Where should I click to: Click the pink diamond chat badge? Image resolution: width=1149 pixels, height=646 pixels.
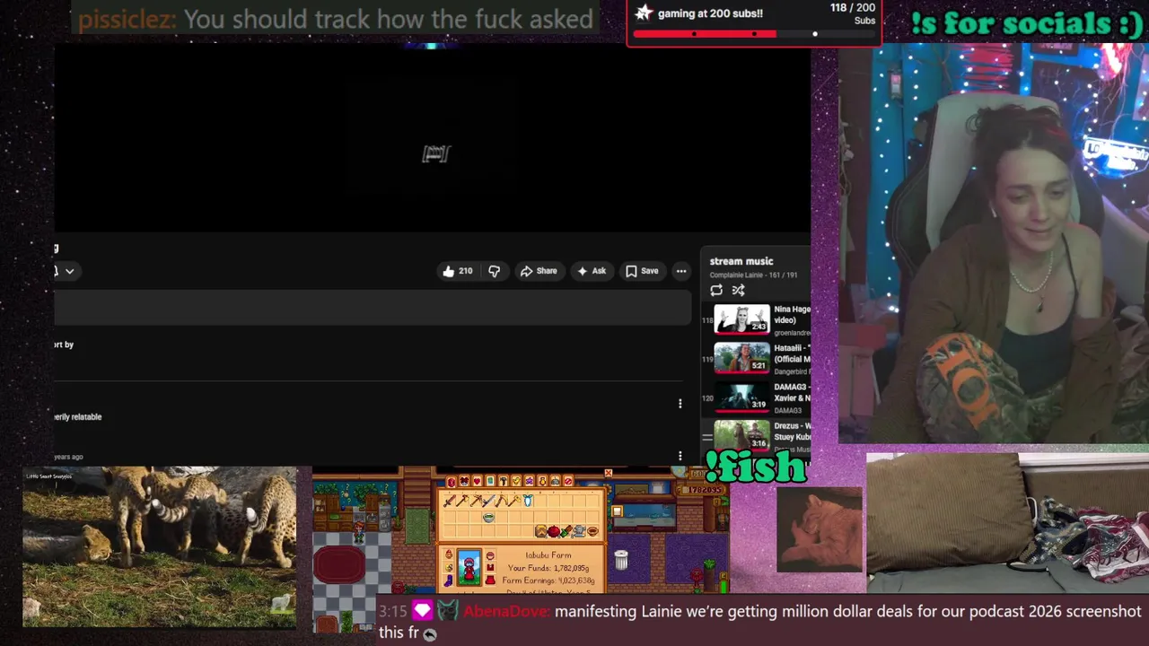[x=422, y=611]
